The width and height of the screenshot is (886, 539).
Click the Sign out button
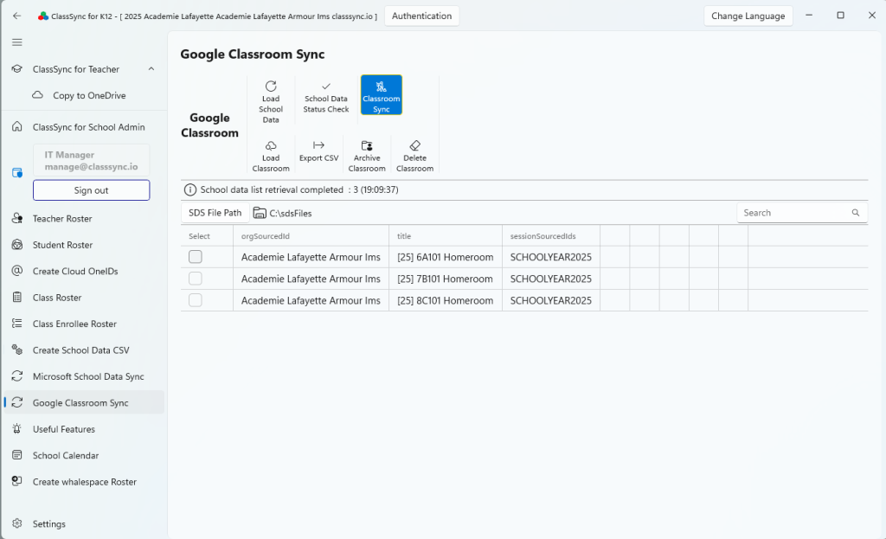coord(91,190)
